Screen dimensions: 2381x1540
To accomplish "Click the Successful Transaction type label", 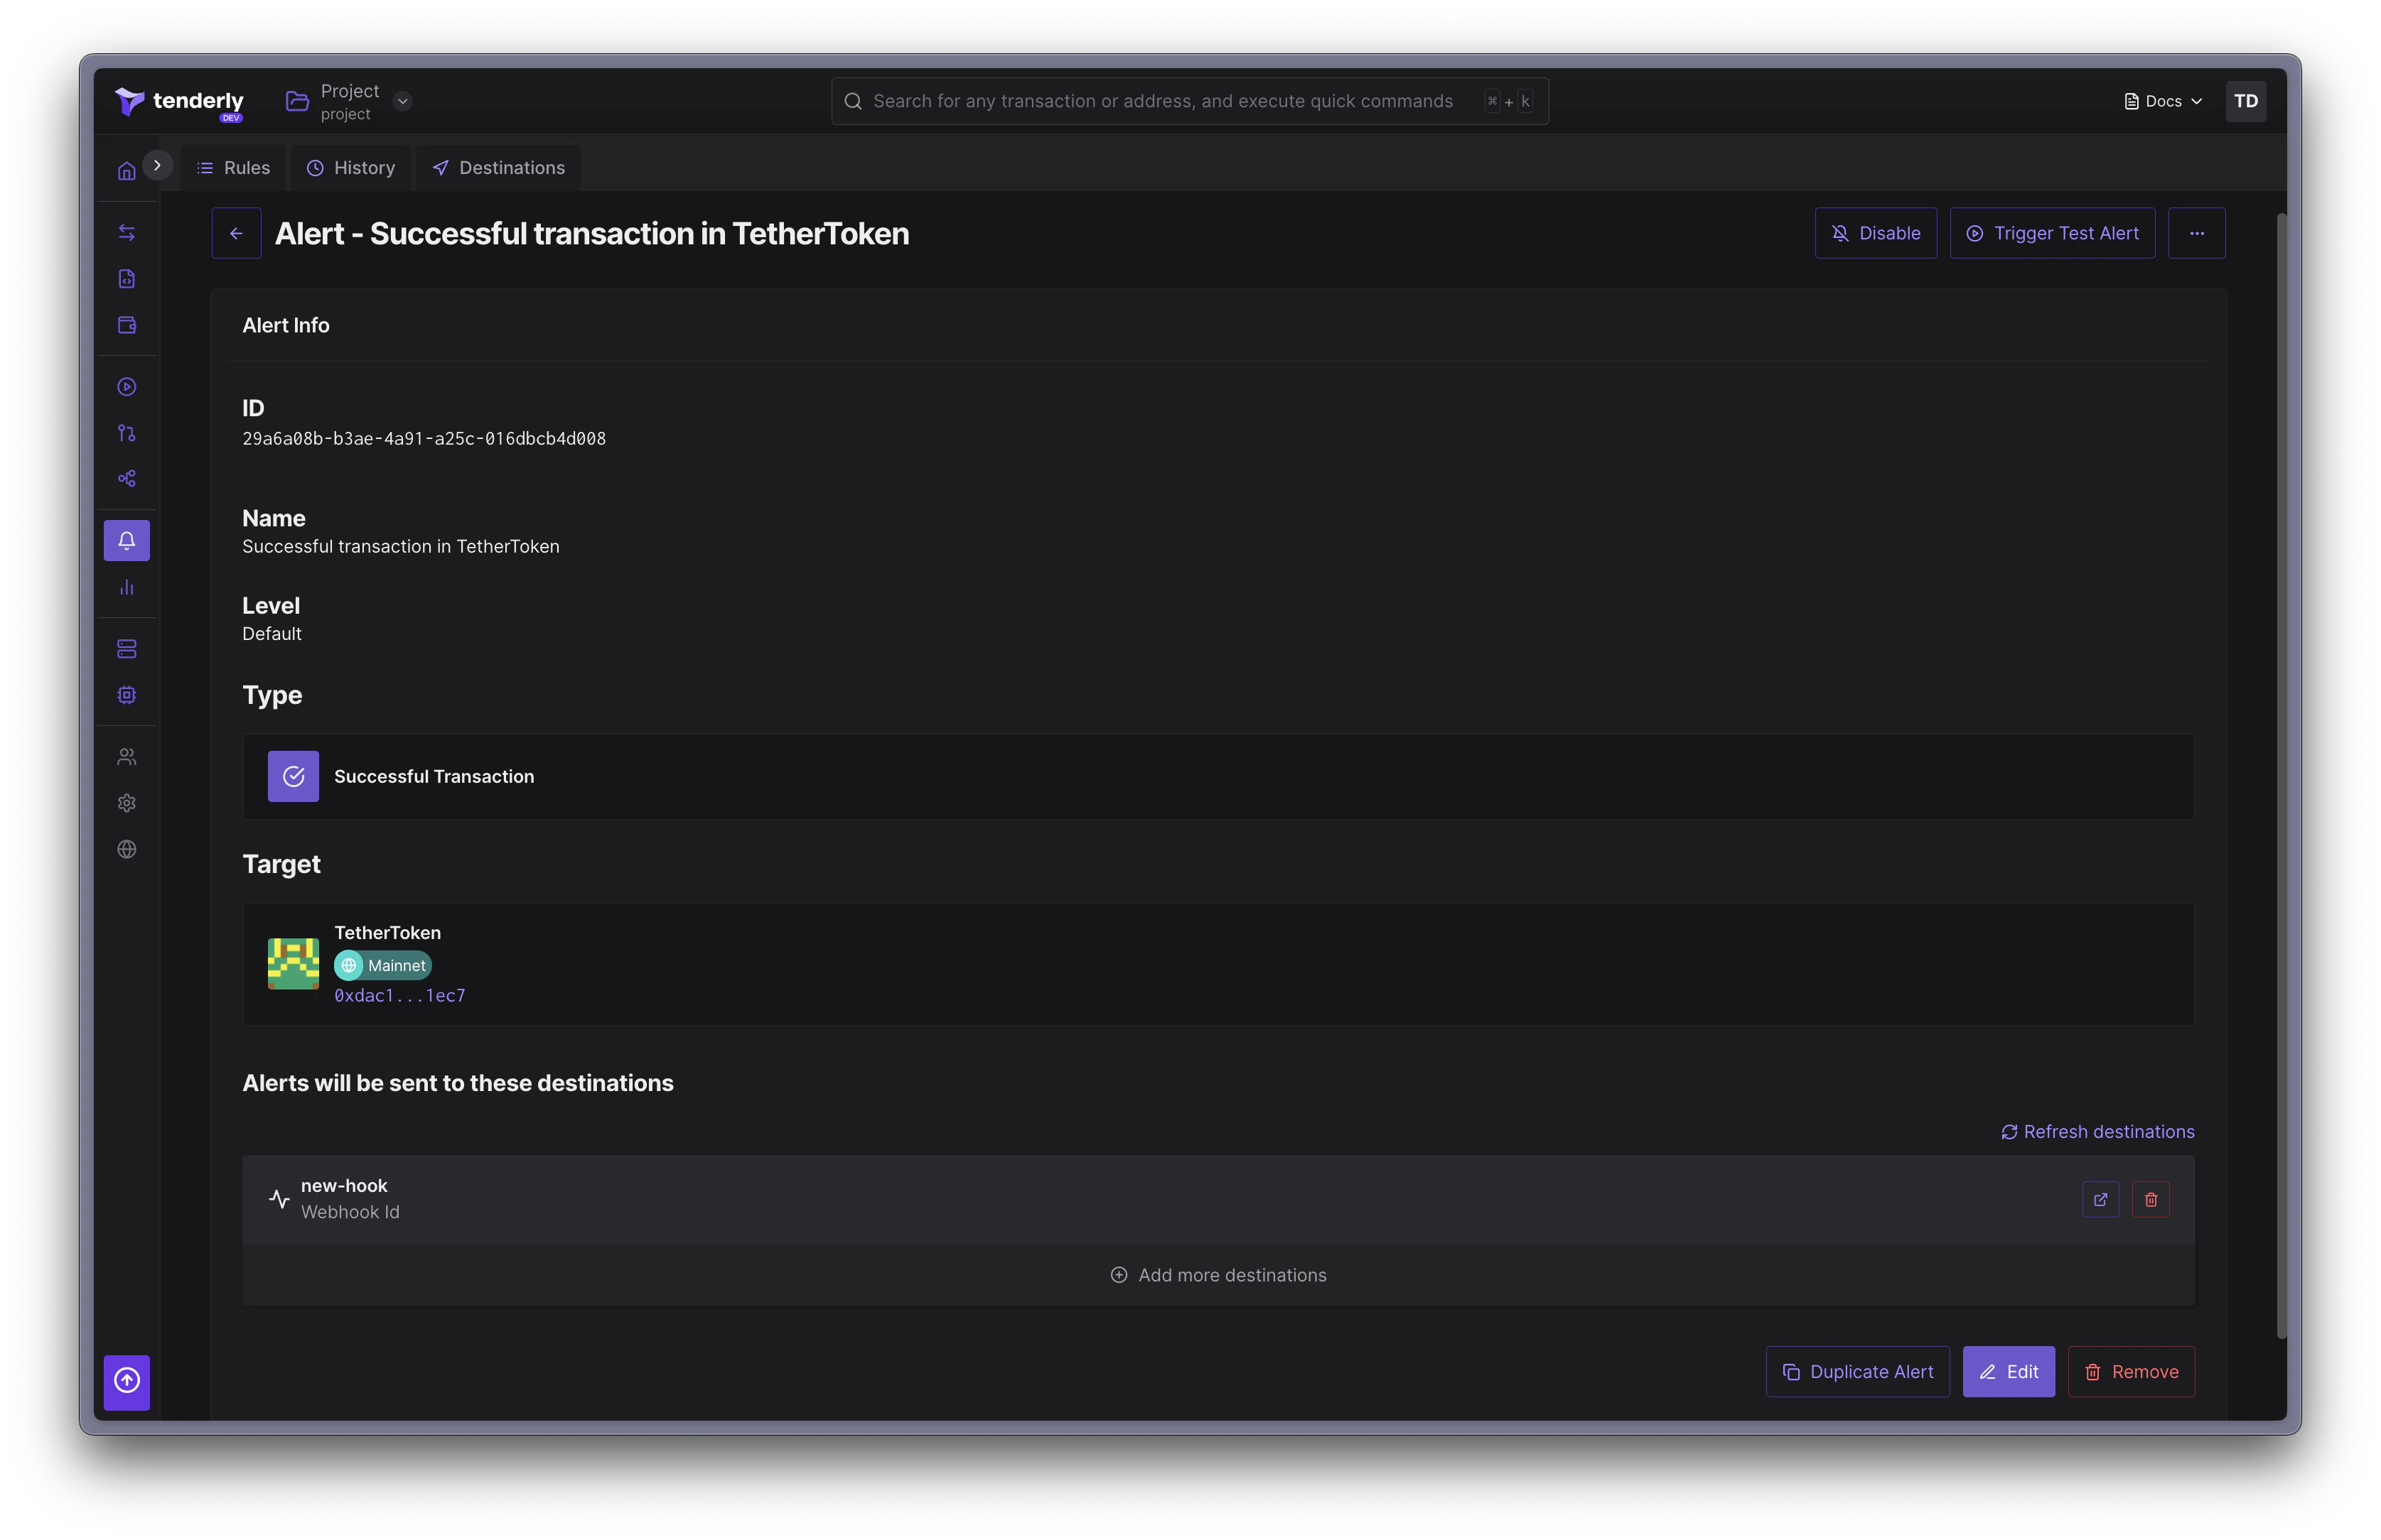I will pyautogui.click(x=434, y=777).
